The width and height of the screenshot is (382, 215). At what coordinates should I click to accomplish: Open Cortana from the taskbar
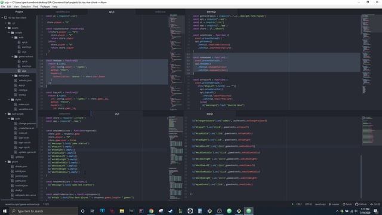click(82, 211)
